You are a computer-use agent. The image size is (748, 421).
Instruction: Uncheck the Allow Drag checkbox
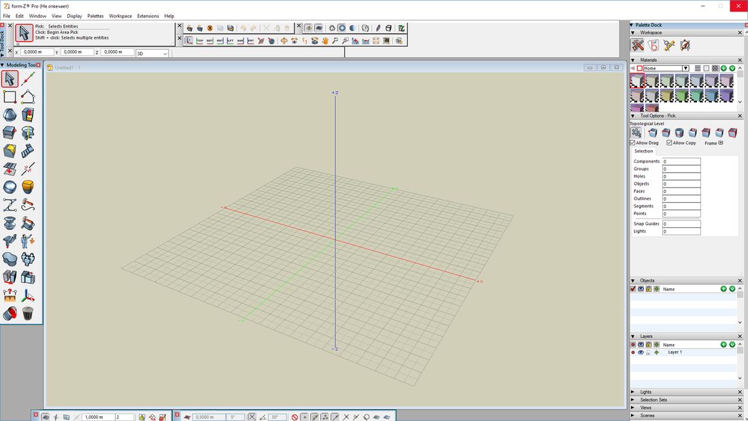(x=633, y=143)
